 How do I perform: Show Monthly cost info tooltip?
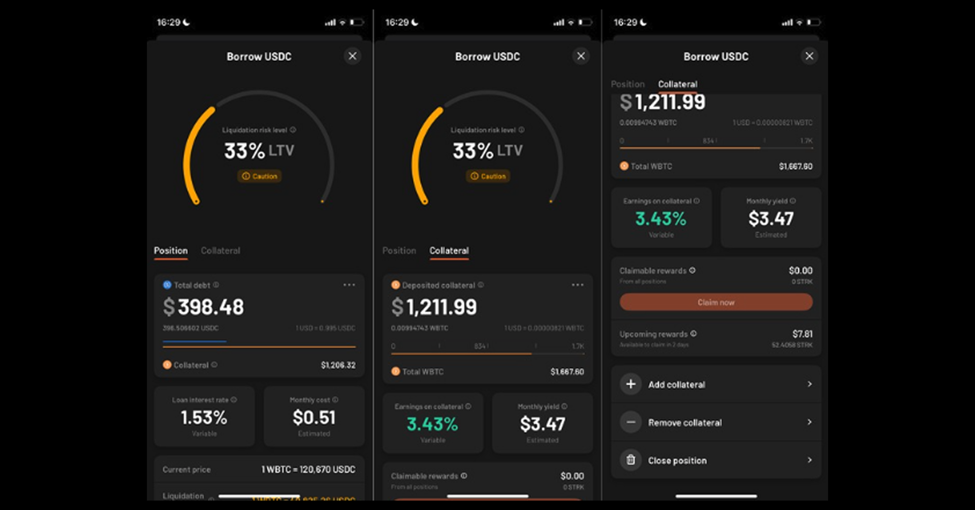(335, 399)
